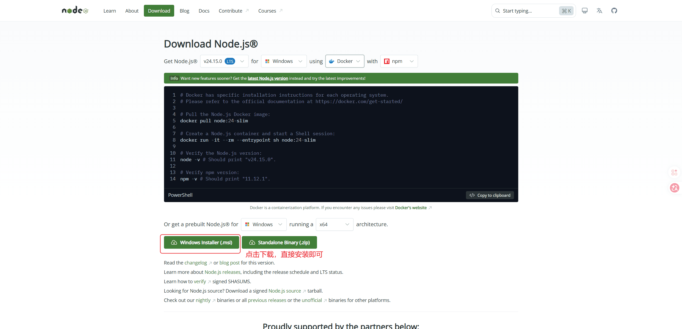
Task: Open the Learn menu item
Action: pyautogui.click(x=110, y=11)
